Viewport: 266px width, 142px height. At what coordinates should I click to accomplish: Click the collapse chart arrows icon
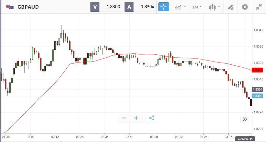(259, 7)
